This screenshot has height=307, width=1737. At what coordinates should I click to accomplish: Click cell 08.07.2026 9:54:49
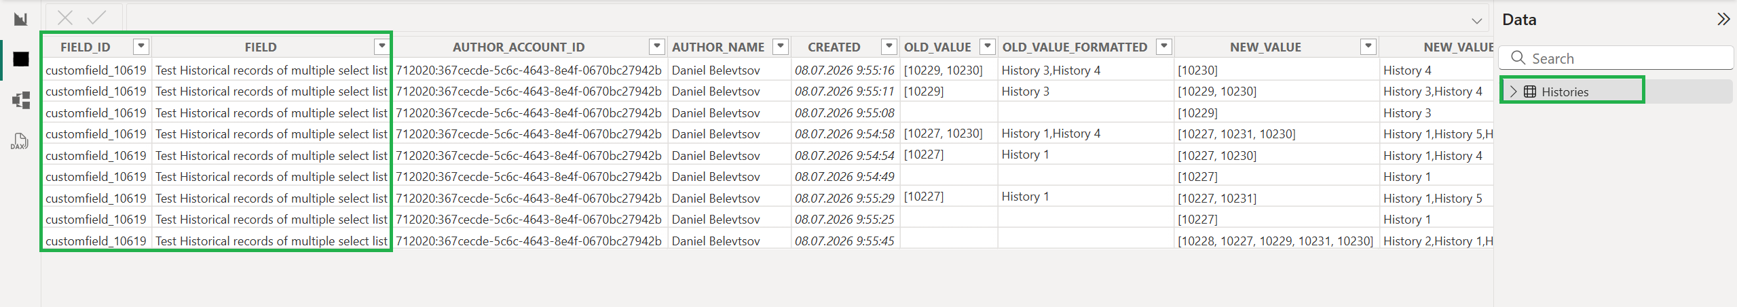tap(844, 176)
